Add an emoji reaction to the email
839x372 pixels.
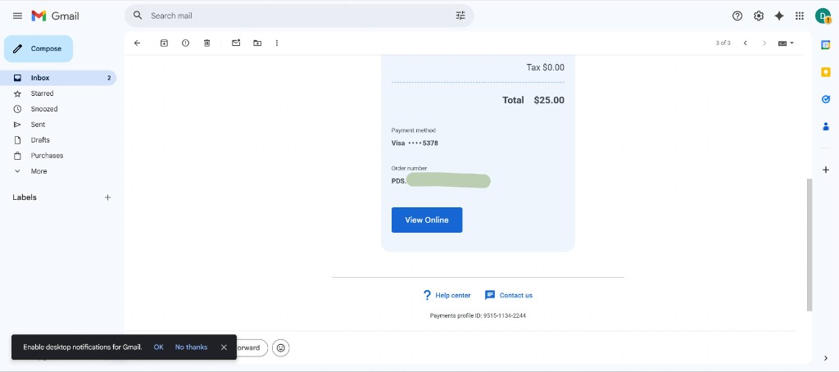281,347
